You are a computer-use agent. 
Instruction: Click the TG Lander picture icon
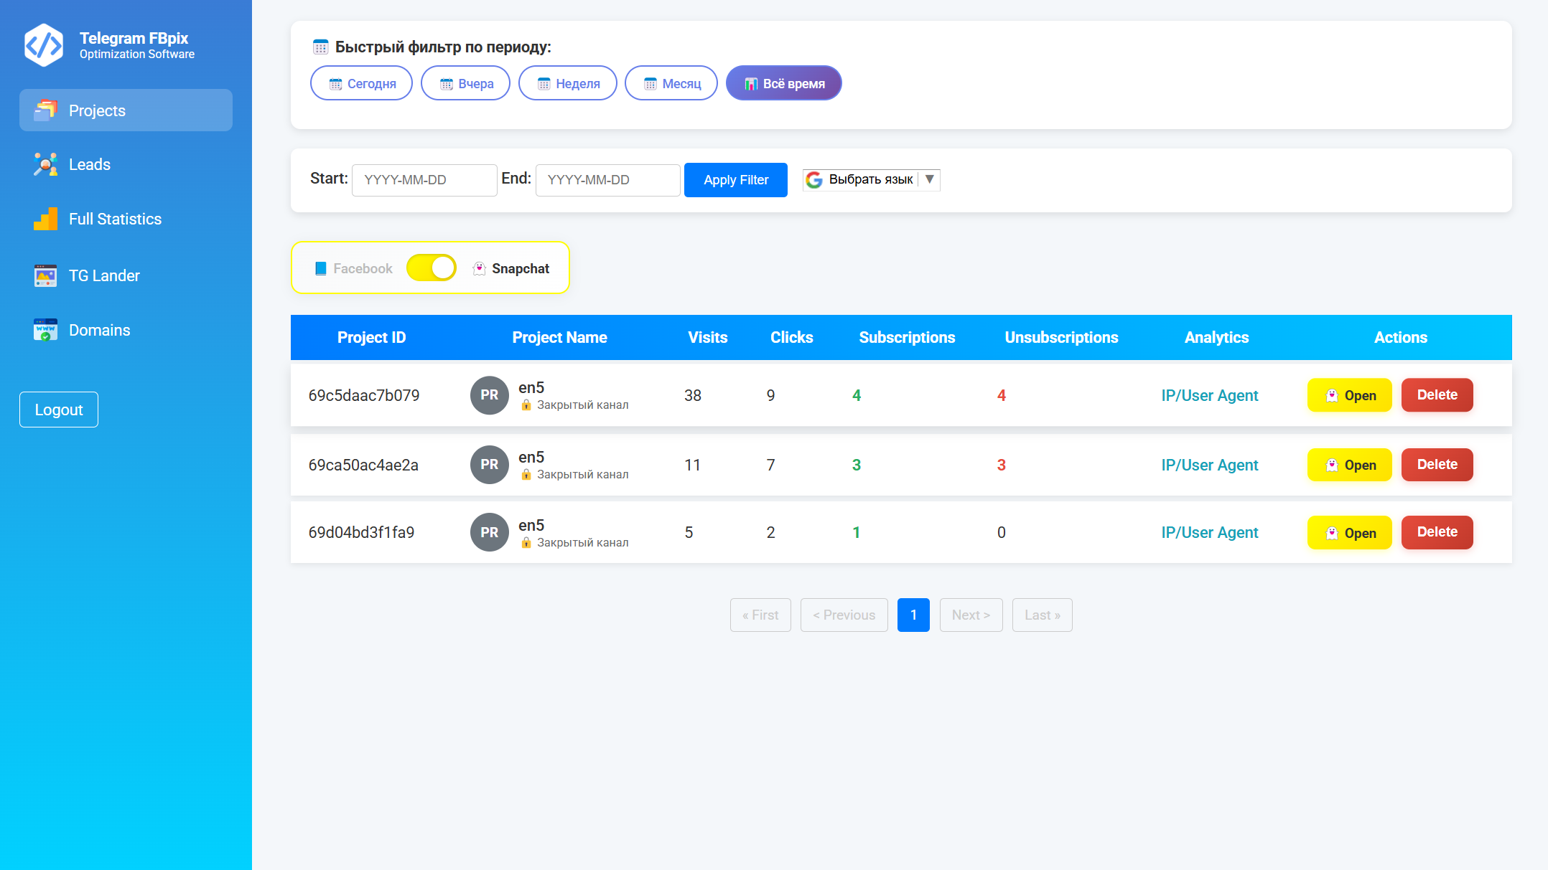[x=45, y=275]
